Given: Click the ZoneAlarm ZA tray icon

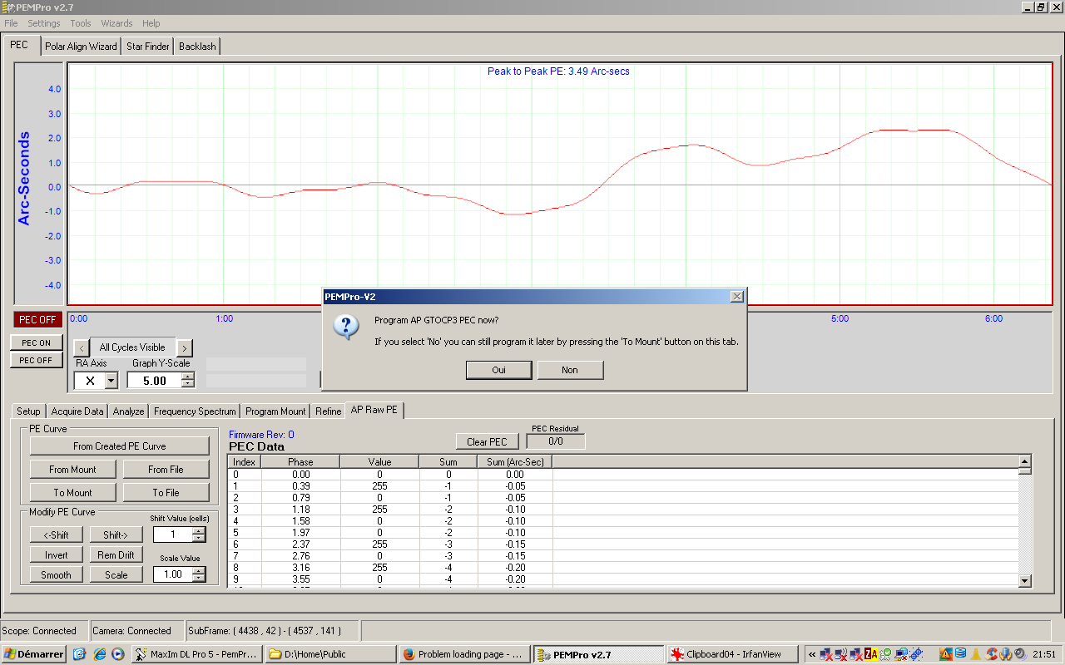Looking at the screenshot, I should coord(871,655).
